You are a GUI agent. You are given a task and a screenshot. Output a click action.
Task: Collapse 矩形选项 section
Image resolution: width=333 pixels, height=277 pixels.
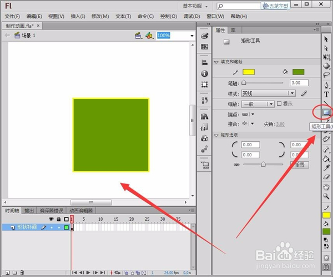pyautogui.click(x=216, y=135)
